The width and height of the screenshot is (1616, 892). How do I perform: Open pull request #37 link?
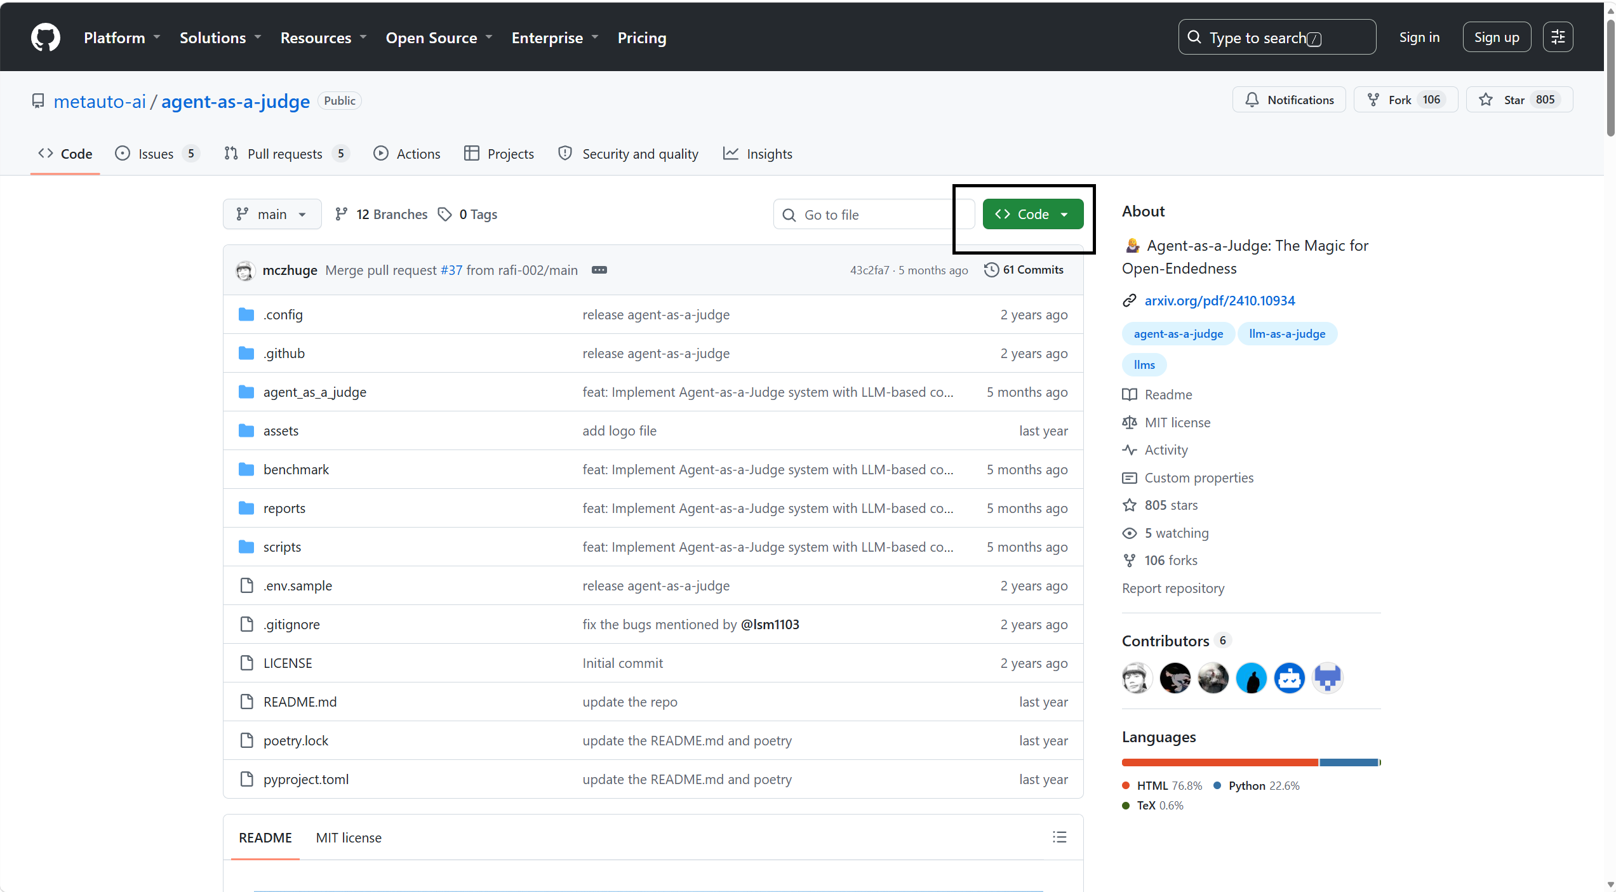click(451, 270)
